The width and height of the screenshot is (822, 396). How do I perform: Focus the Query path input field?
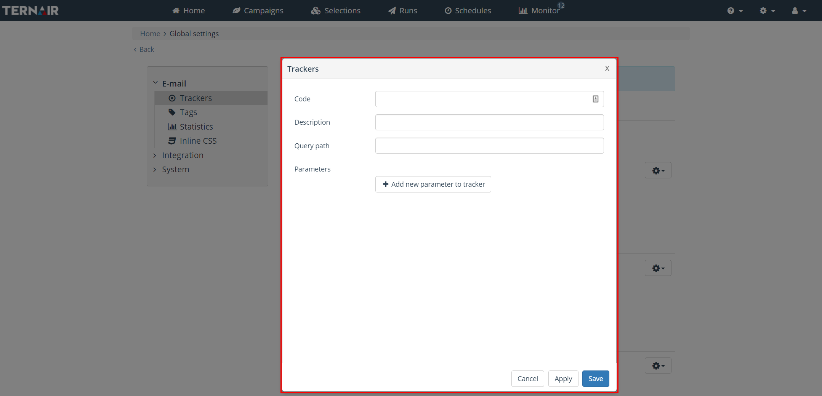coord(489,146)
